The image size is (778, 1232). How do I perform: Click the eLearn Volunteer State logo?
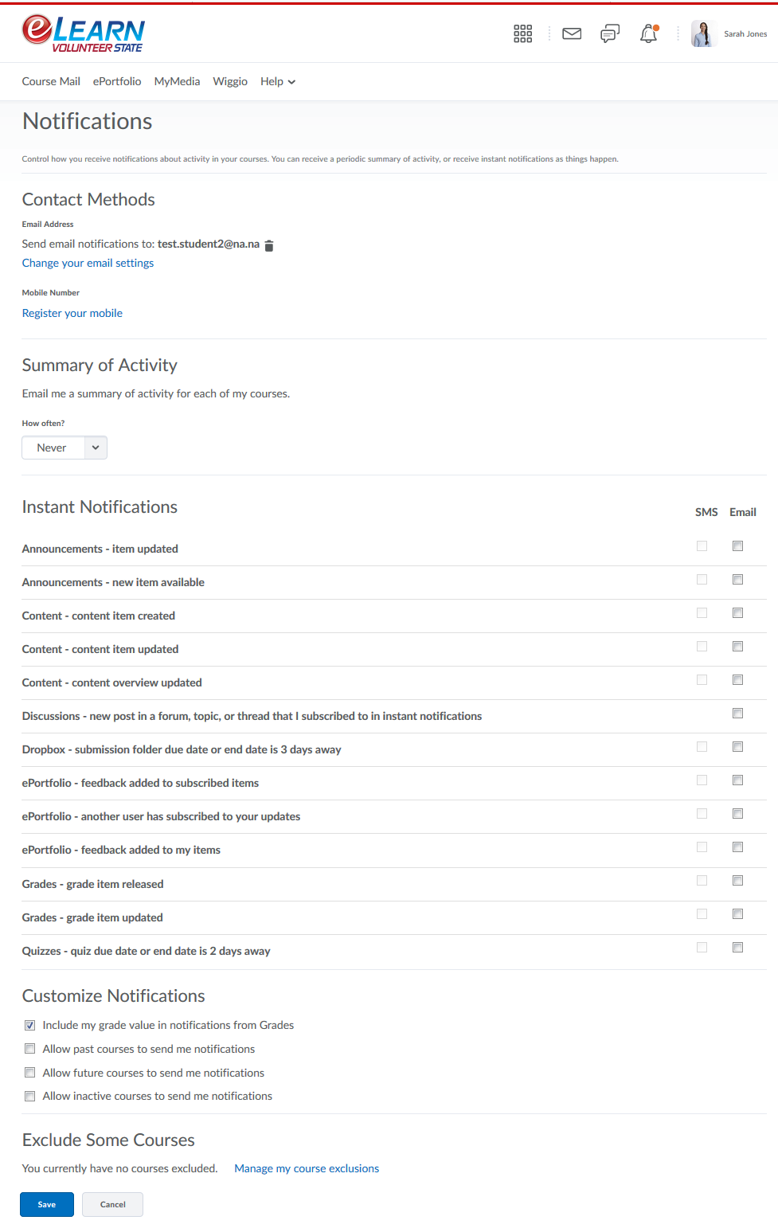[x=84, y=33]
